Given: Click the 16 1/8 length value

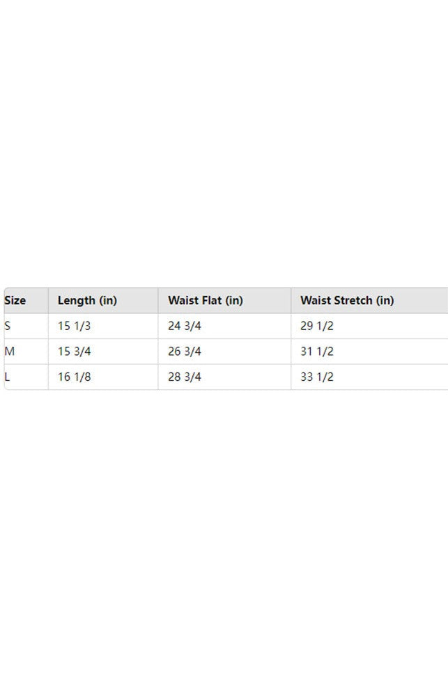Looking at the screenshot, I should pos(74,377).
